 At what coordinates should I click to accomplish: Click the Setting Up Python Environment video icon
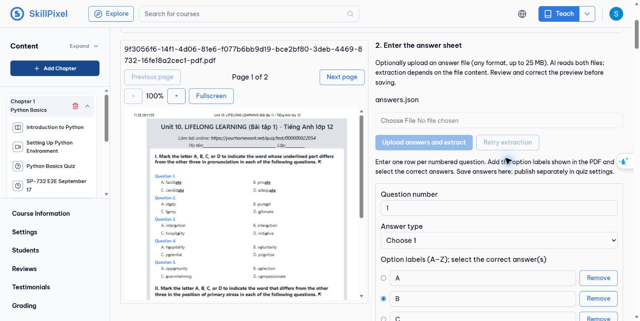pos(18,147)
